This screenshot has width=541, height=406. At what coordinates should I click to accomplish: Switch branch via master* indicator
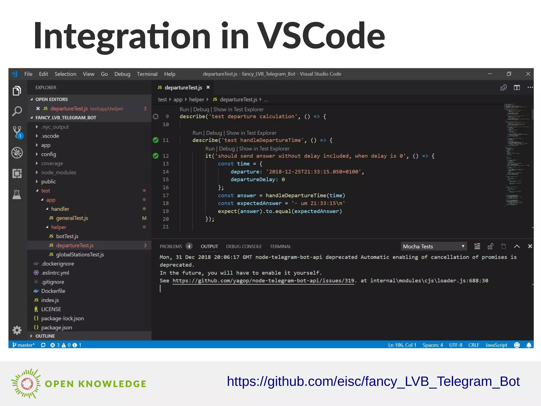(x=24, y=345)
